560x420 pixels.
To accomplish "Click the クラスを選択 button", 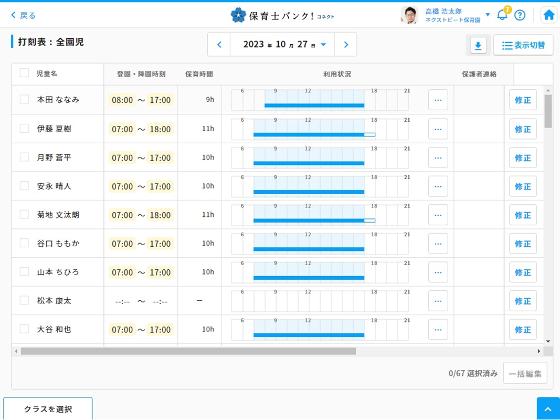I will 48,409.
